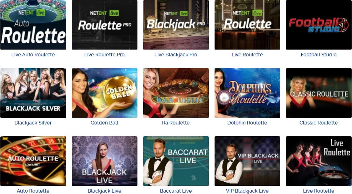
Task: Click the Blackjack Live caption link
Action: 104,191
